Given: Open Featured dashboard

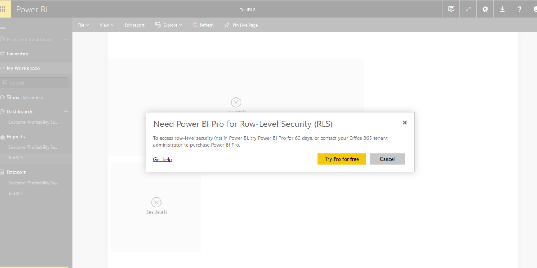Looking at the screenshot, I should pos(30,40).
